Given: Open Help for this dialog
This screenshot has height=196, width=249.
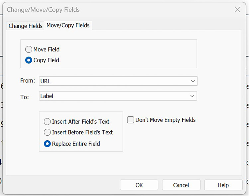Looking at the screenshot, I should click(x=223, y=185).
